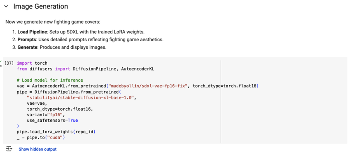Click the pipe.load_lora_weights(repo_id) line
Screen dimensions: 348x156
click(56, 132)
